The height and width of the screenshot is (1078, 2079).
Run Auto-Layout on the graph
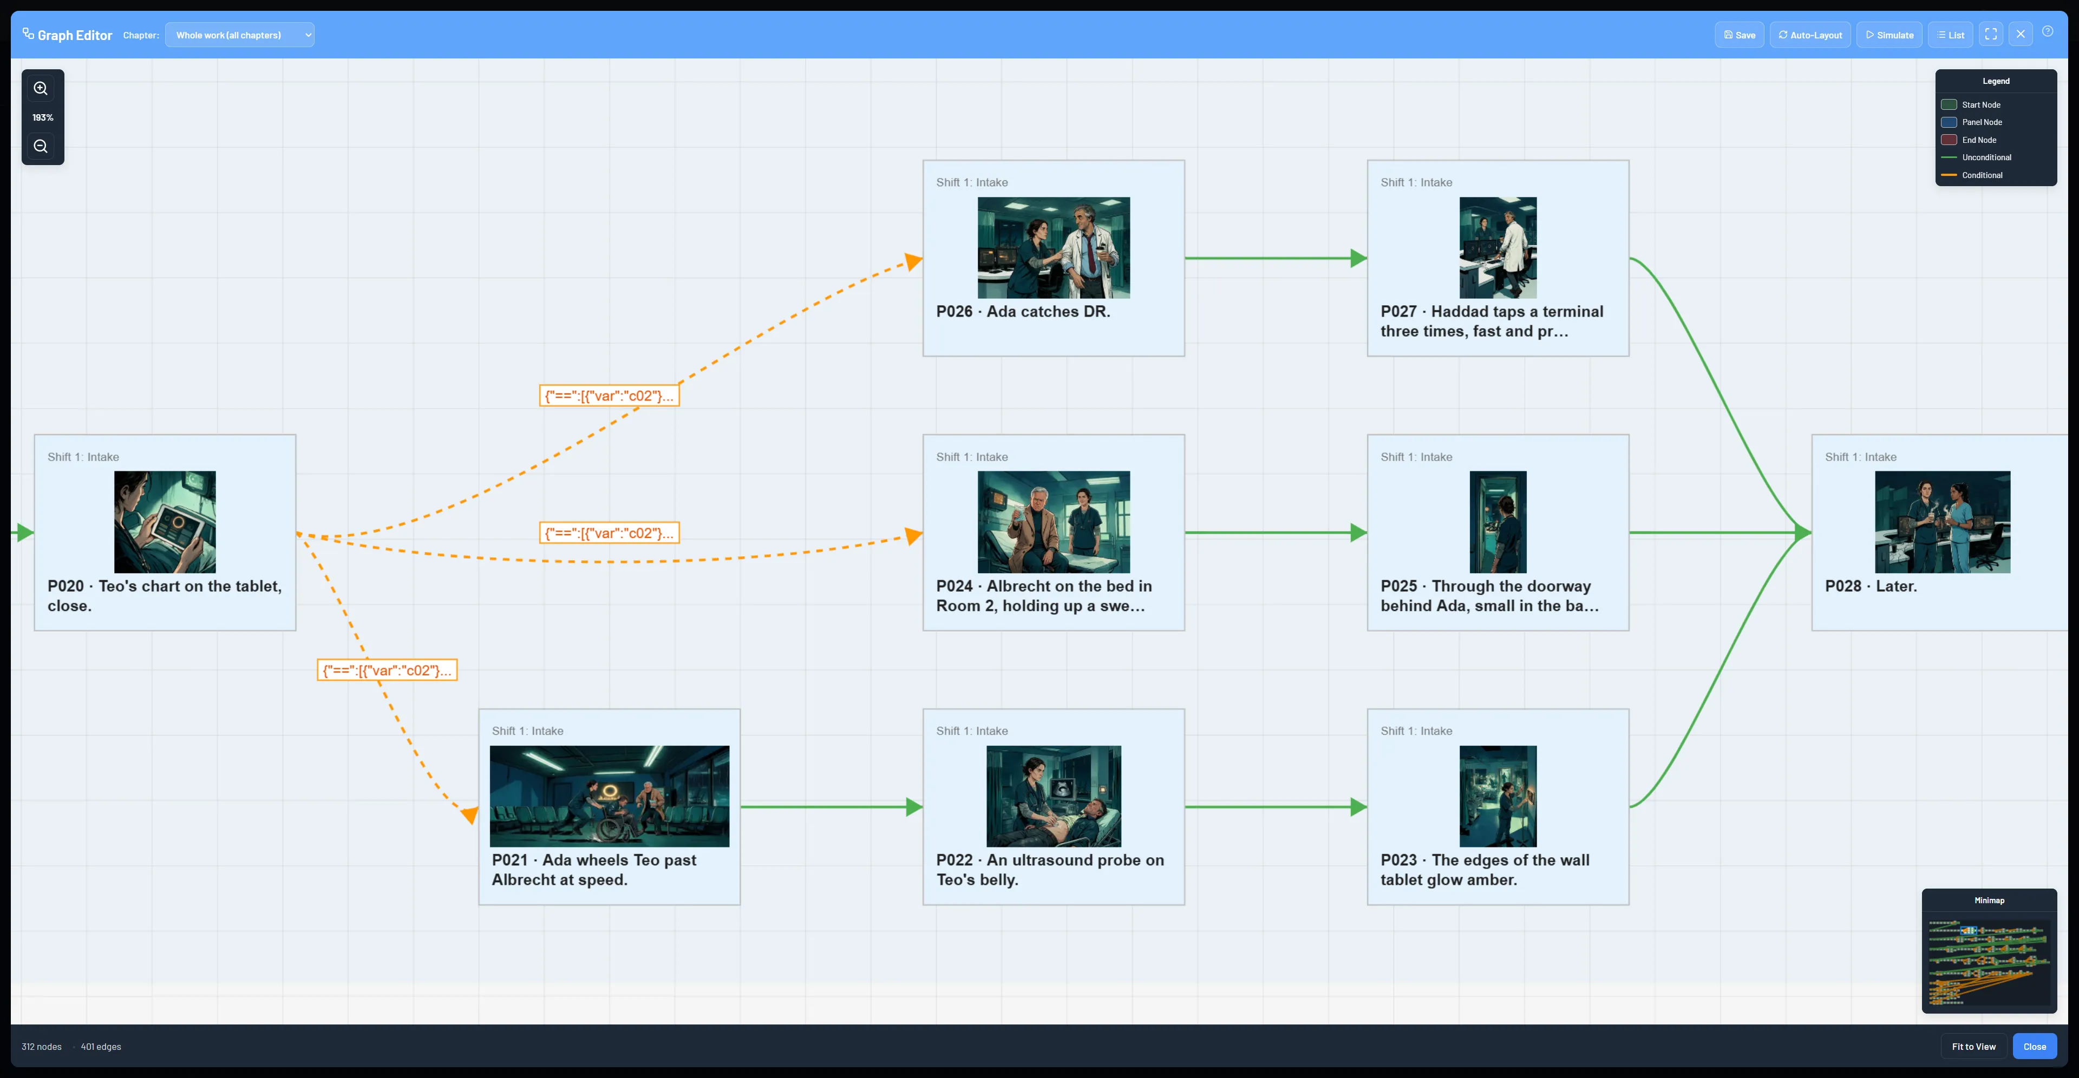[x=1810, y=35]
